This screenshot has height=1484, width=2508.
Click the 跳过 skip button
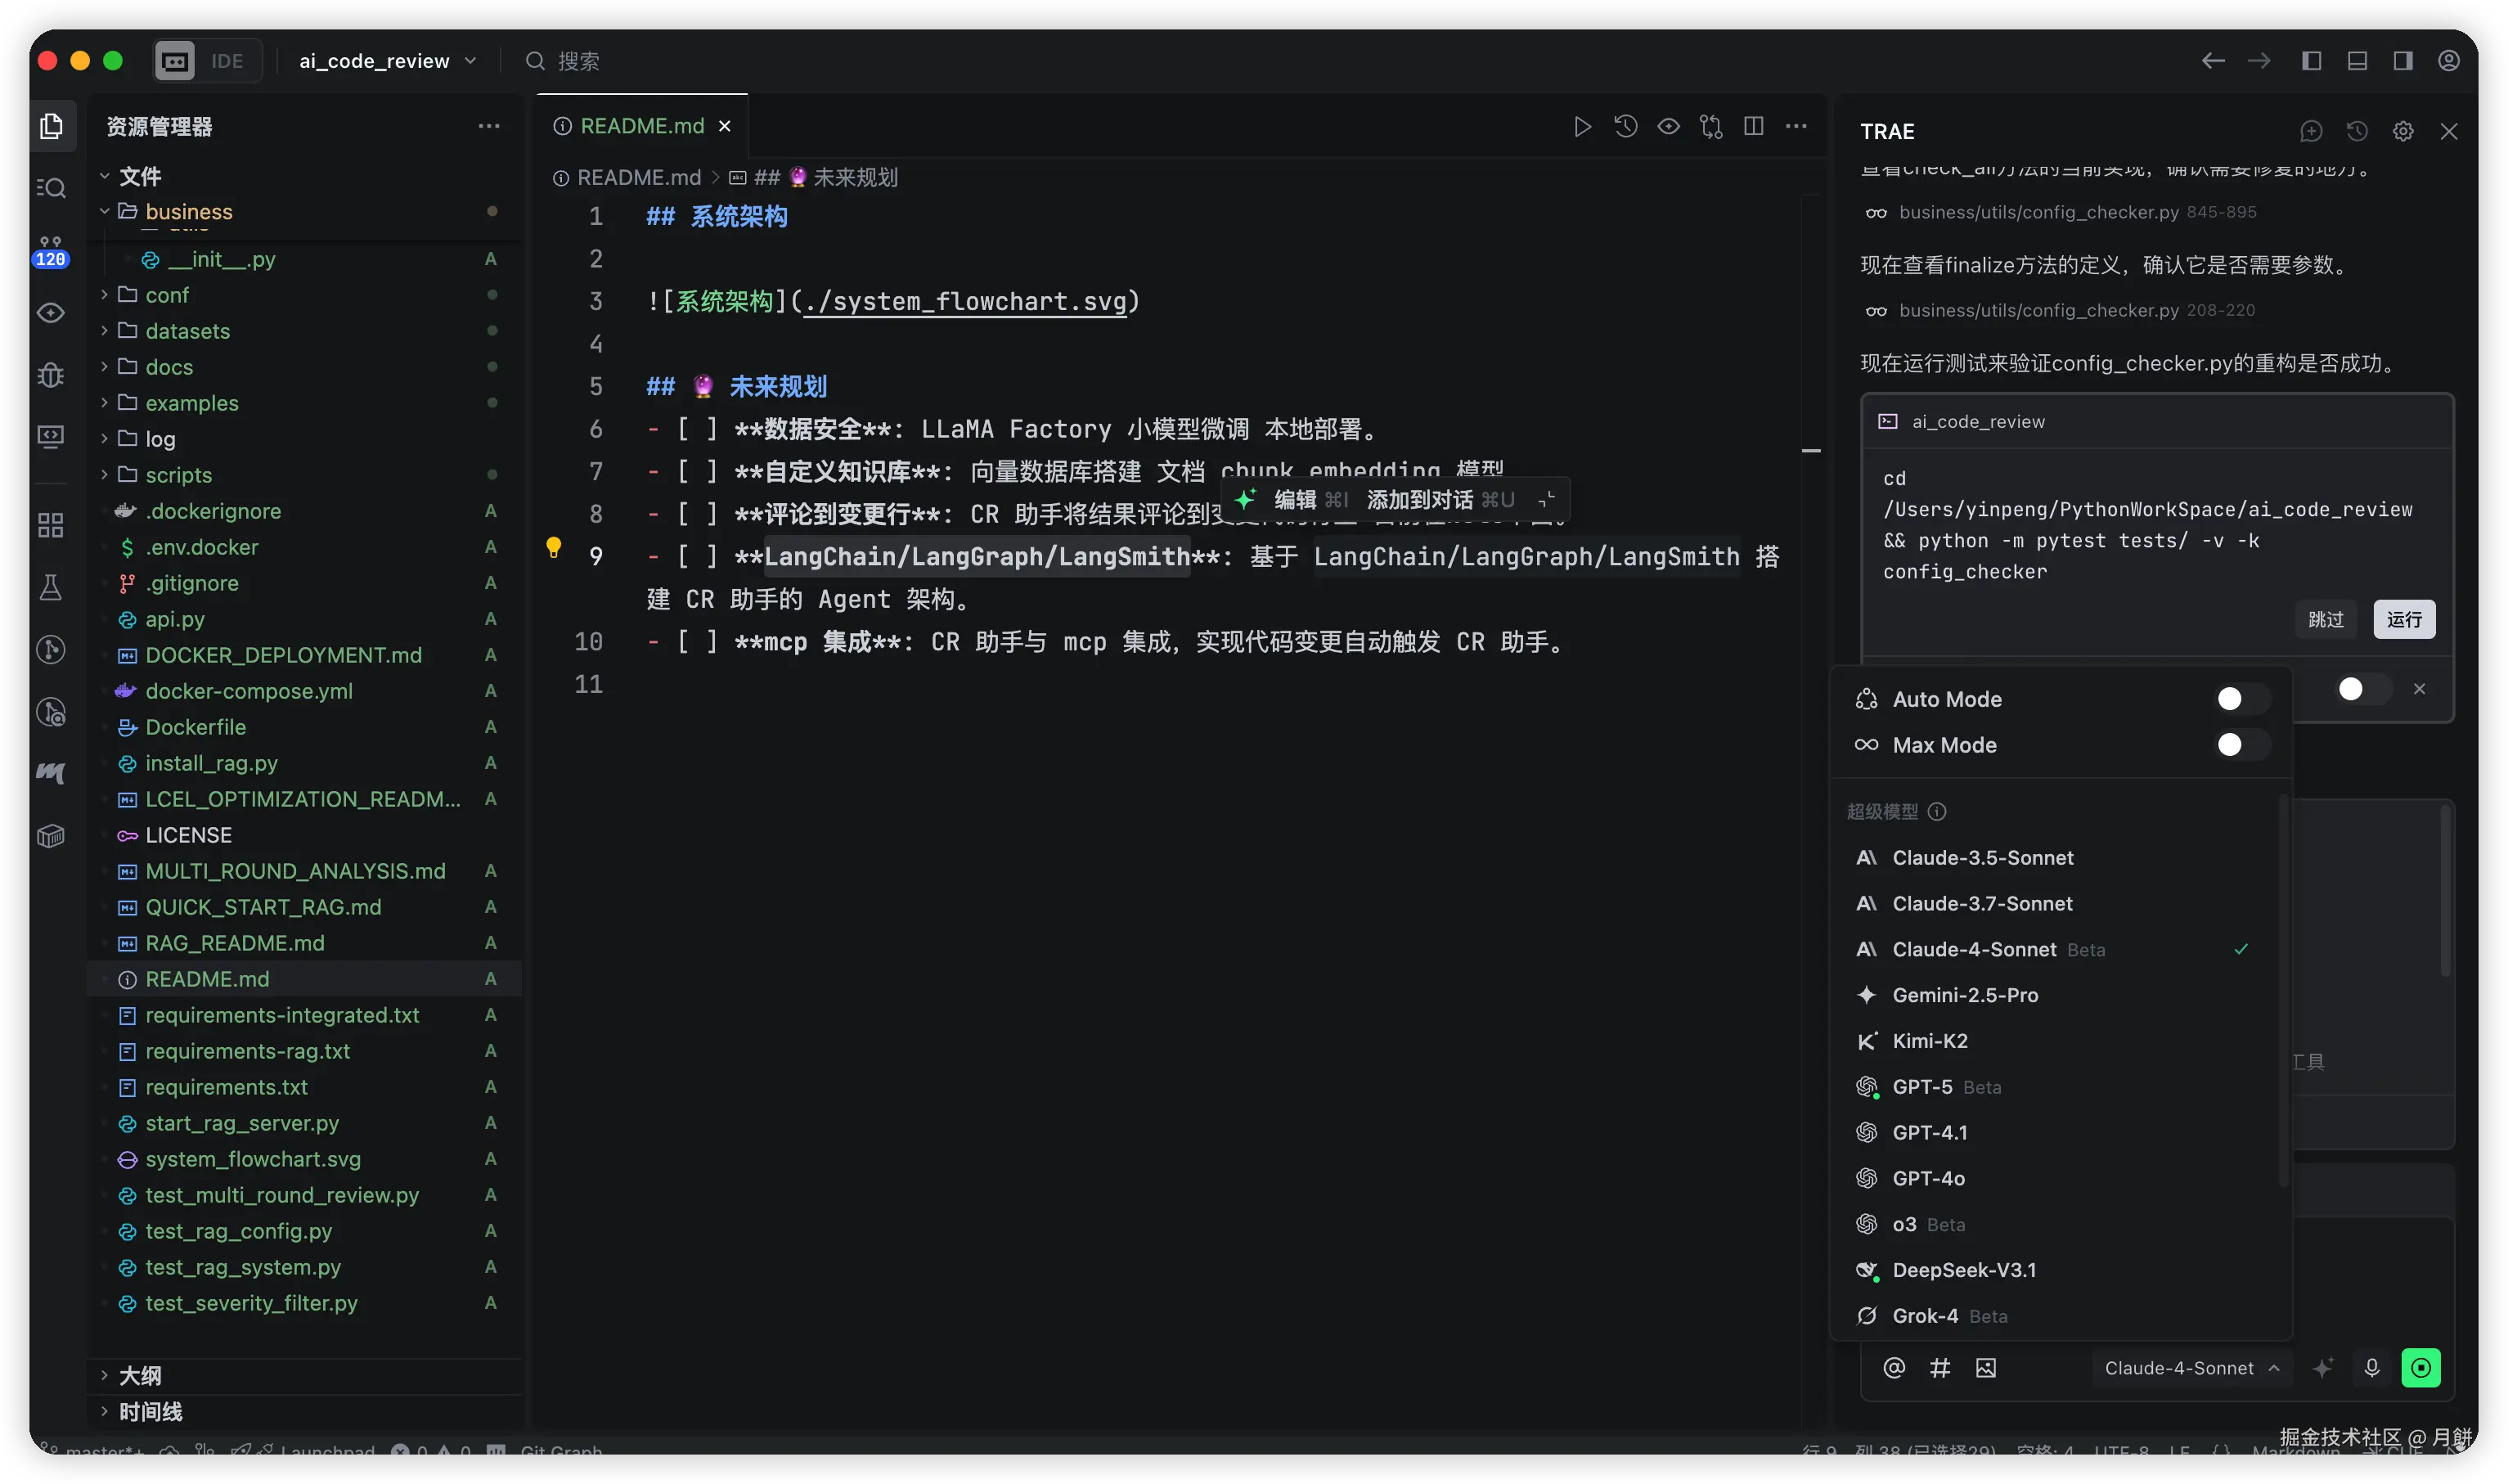point(2325,619)
